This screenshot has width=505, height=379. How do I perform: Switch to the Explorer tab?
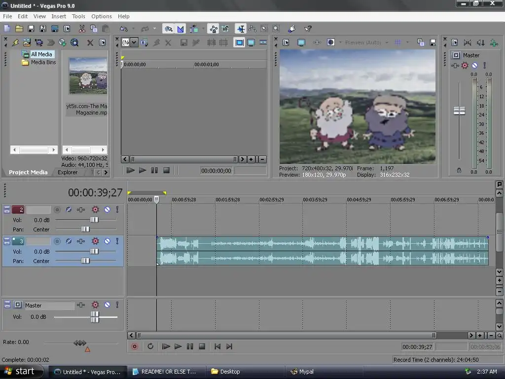coord(67,172)
